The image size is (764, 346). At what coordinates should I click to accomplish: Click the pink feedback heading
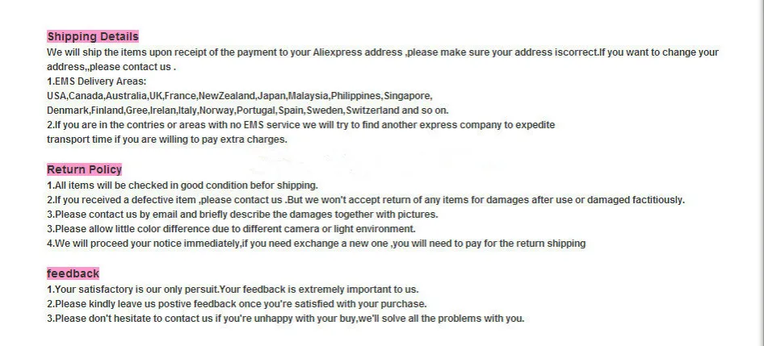click(73, 273)
